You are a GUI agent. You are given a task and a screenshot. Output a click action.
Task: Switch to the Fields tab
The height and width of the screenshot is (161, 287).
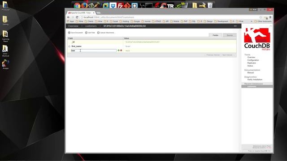point(215,35)
